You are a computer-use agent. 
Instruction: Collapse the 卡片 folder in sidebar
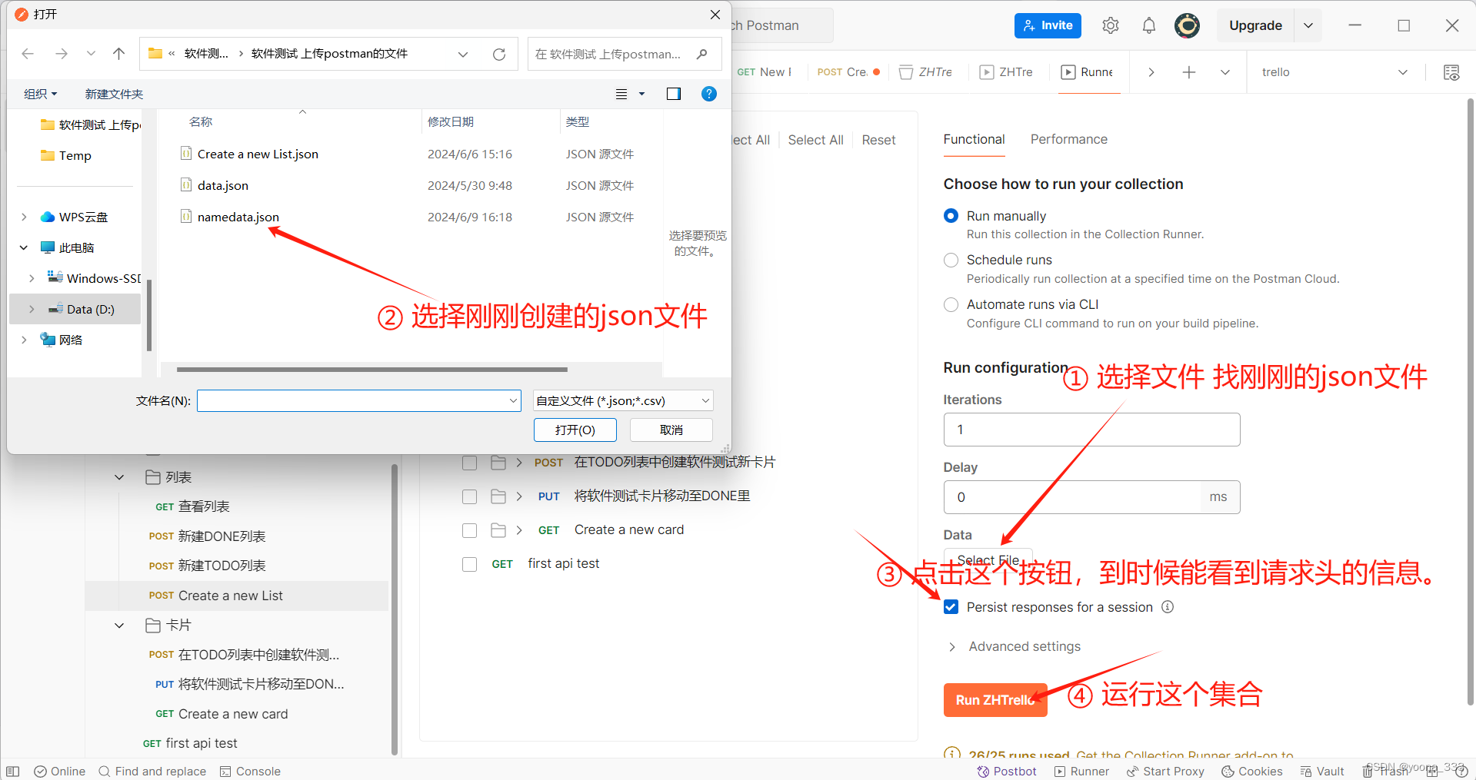(x=119, y=626)
